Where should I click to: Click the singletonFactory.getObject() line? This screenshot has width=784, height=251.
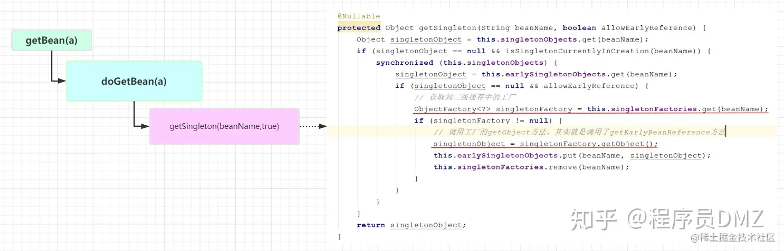point(546,144)
